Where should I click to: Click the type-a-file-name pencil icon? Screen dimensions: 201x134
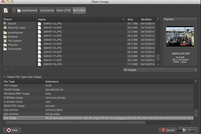(x=6, y=10)
